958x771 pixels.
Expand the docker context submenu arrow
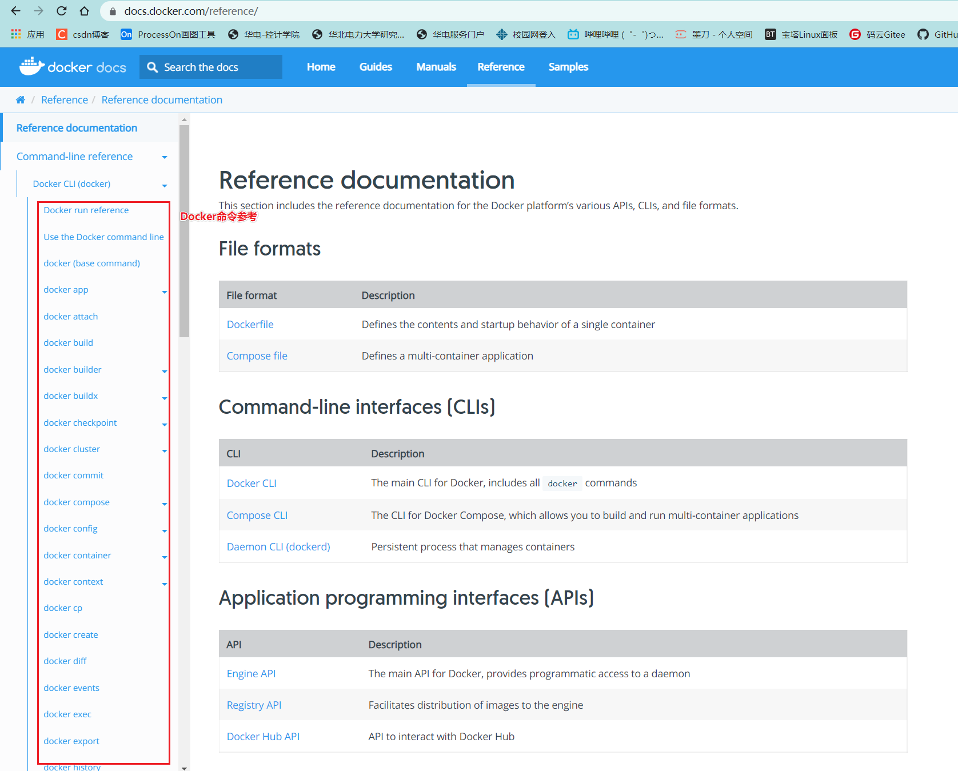pyautogui.click(x=165, y=584)
